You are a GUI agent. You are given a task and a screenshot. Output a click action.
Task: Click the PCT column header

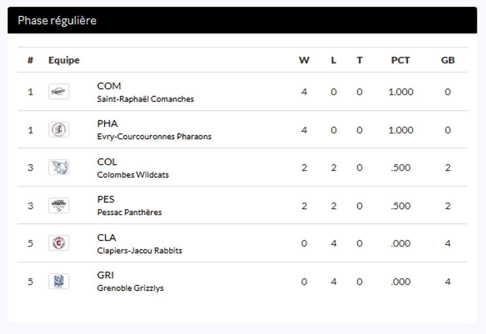400,60
